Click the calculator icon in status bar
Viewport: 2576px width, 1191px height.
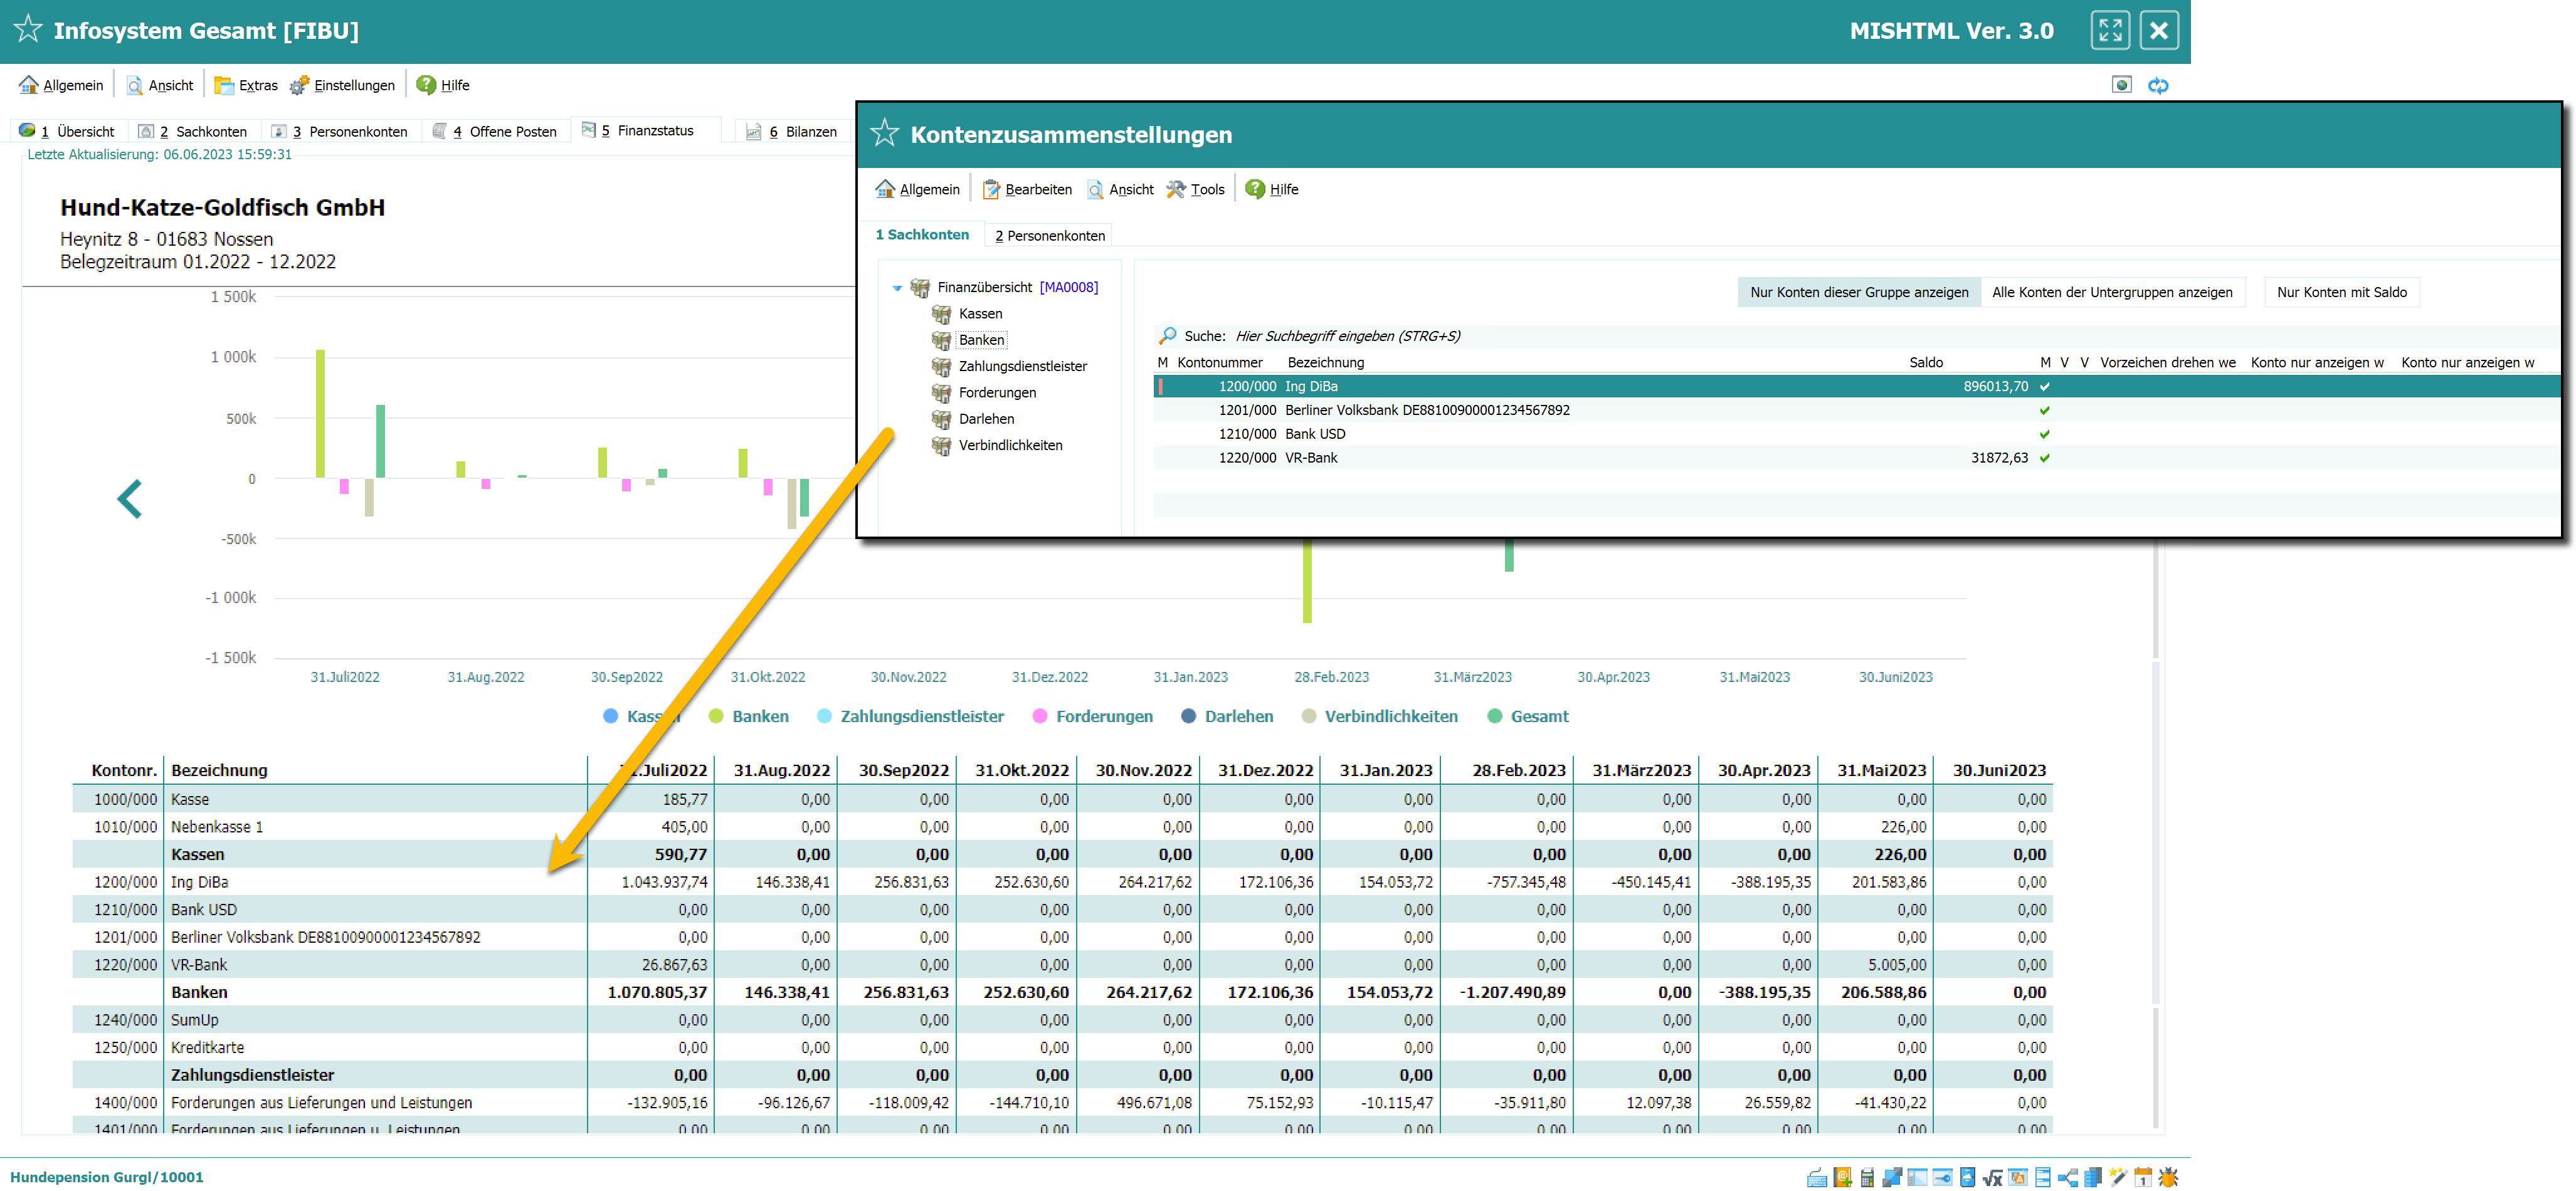(1867, 1177)
